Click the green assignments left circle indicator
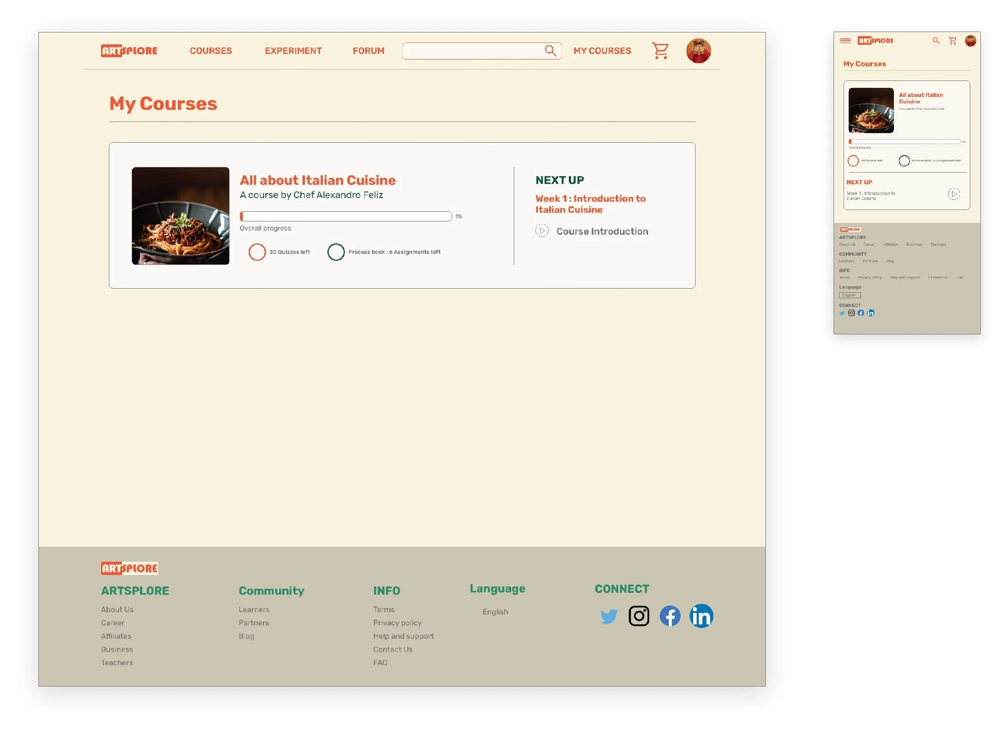 (x=336, y=252)
